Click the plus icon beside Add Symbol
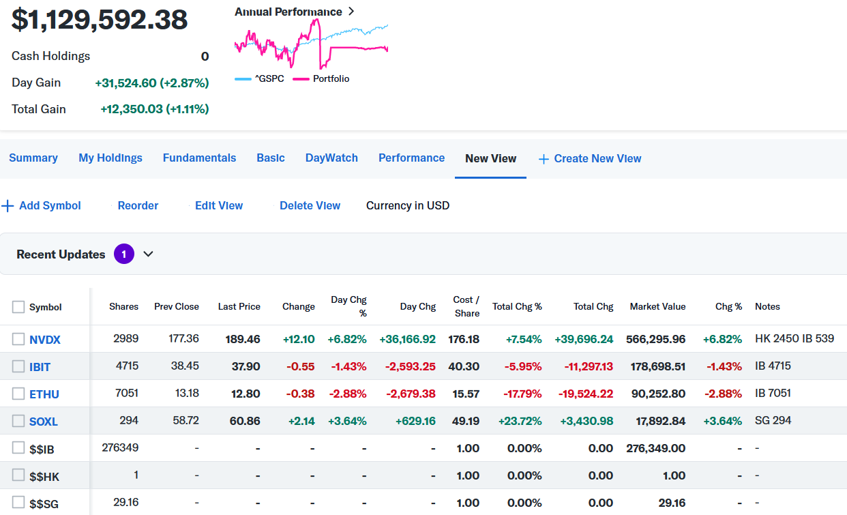847x515 pixels. pyautogui.click(x=8, y=206)
